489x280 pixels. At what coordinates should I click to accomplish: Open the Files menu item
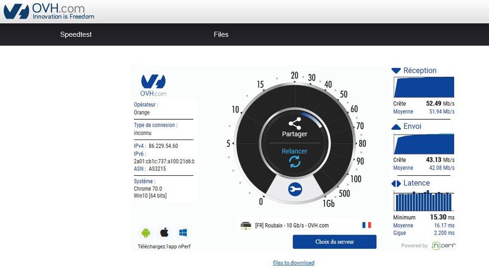(x=221, y=34)
